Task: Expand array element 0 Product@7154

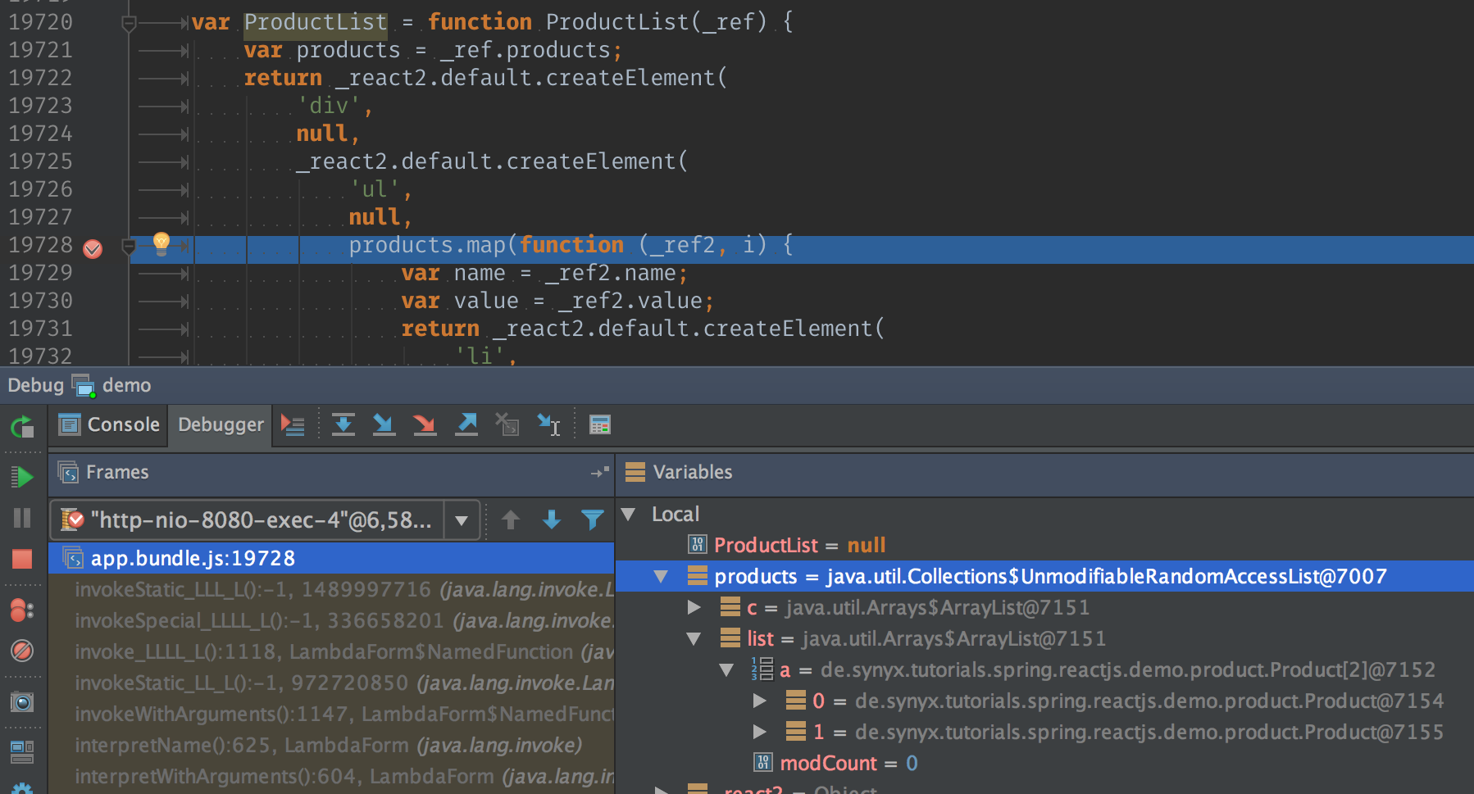Action: [x=759, y=701]
